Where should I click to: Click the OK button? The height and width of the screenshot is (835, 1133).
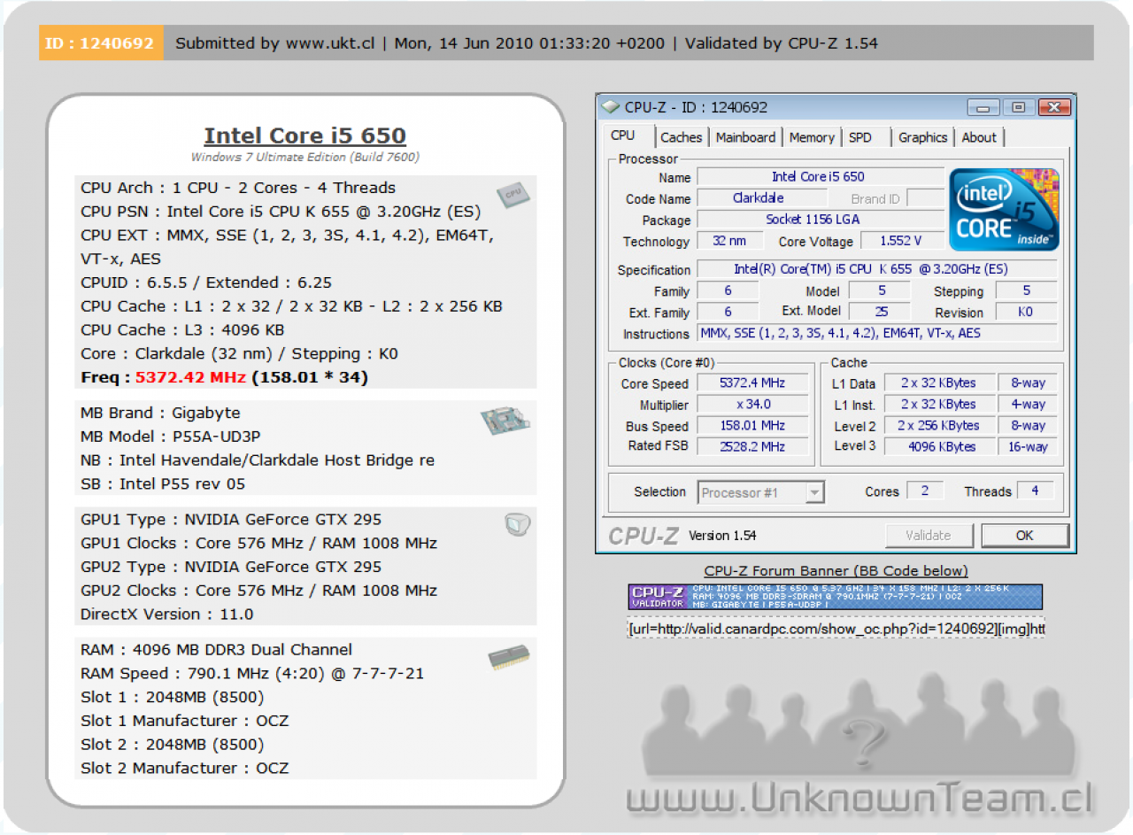(x=1025, y=535)
